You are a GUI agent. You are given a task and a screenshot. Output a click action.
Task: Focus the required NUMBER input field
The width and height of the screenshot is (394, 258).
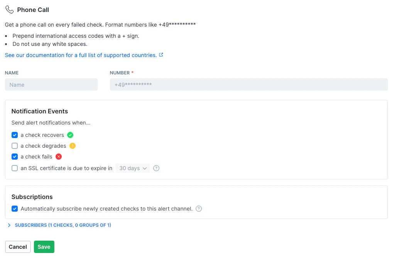pyautogui.click(x=249, y=84)
